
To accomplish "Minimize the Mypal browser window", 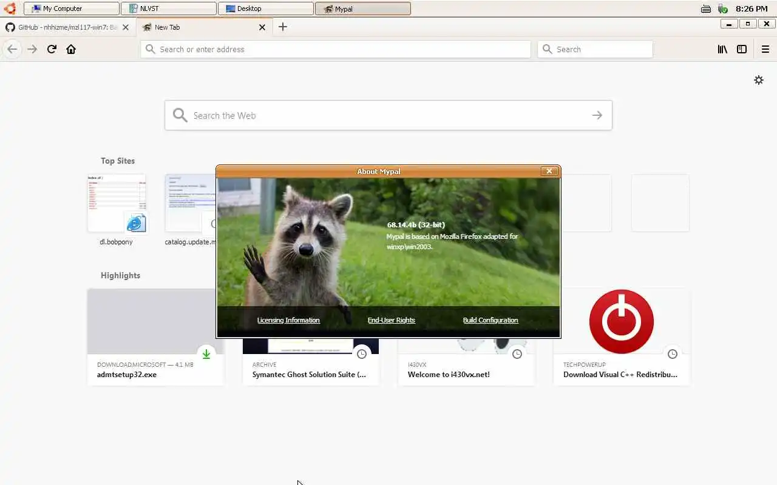I will 728,24.
